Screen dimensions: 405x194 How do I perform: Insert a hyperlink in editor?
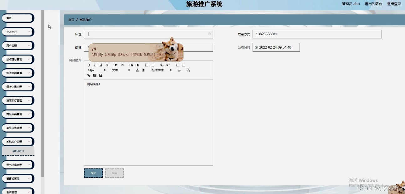pyautogui.click(x=89, y=75)
